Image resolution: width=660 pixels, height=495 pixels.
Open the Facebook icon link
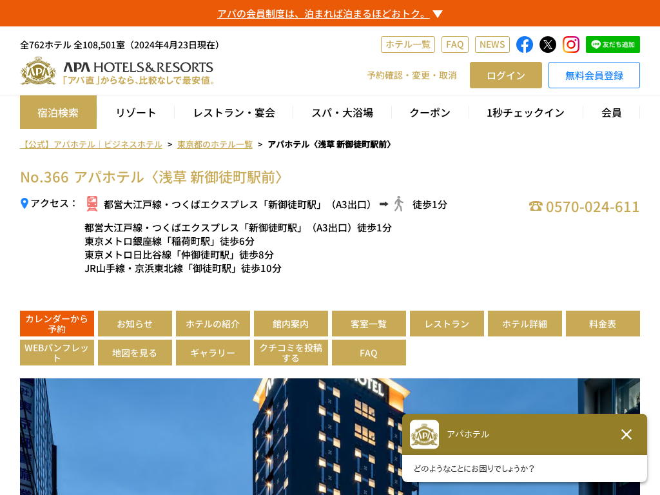[525, 44]
